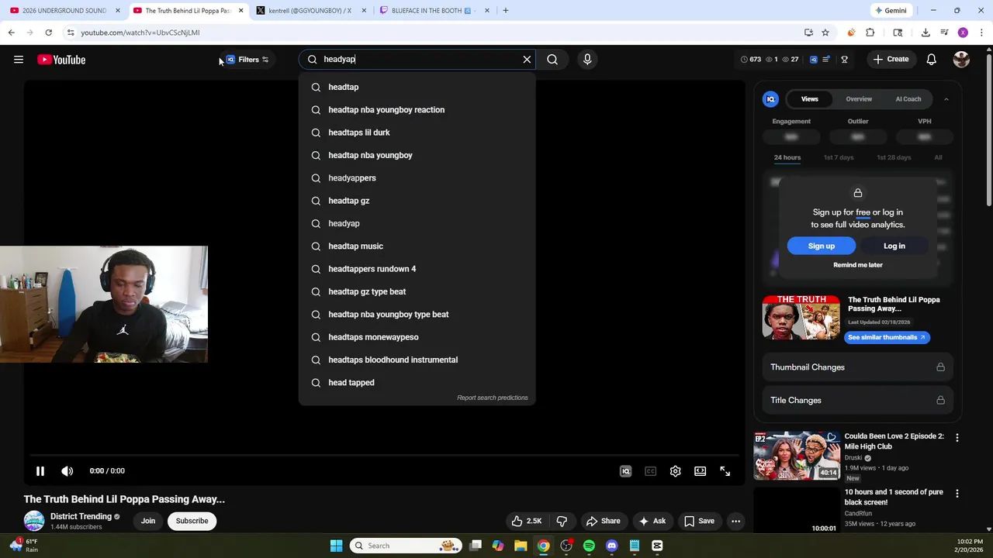Open video player settings gear

coord(675,470)
